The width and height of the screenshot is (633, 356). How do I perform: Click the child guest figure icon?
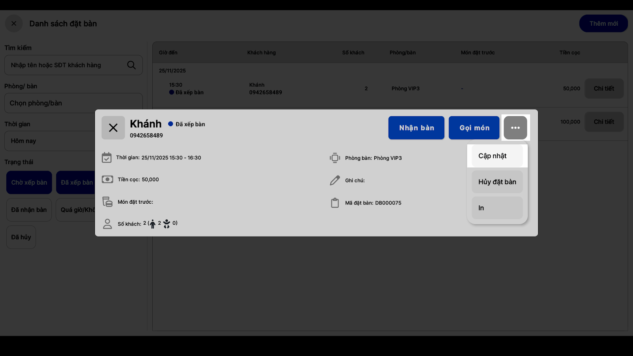[x=167, y=224]
